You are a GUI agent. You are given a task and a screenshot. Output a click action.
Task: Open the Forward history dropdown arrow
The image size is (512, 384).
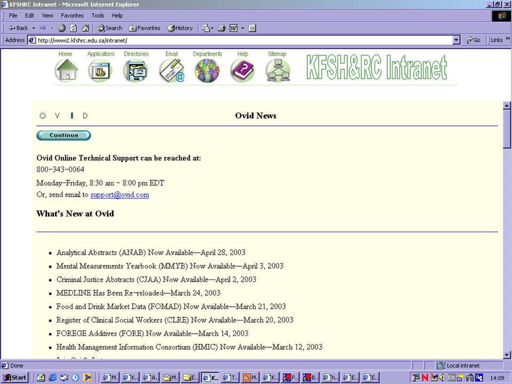pyautogui.click(x=52, y=28)
